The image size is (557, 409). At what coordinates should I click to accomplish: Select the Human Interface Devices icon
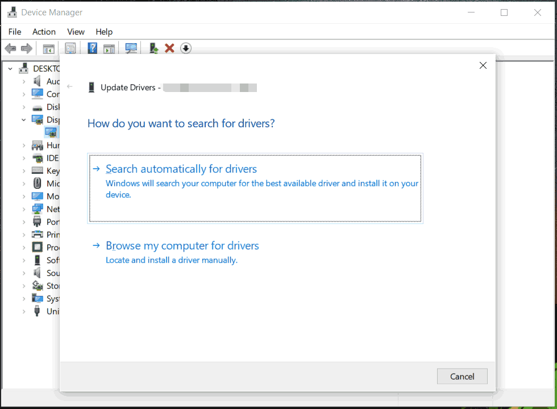click(x=38, y=145)
